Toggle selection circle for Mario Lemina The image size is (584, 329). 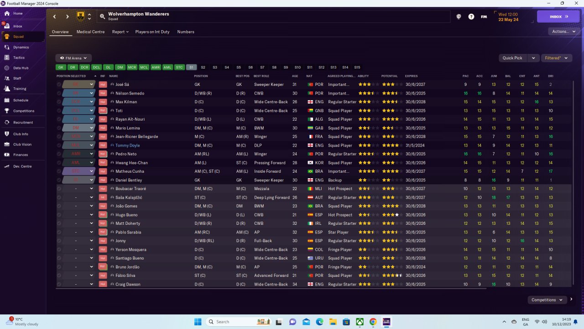[x=59, y=128]
